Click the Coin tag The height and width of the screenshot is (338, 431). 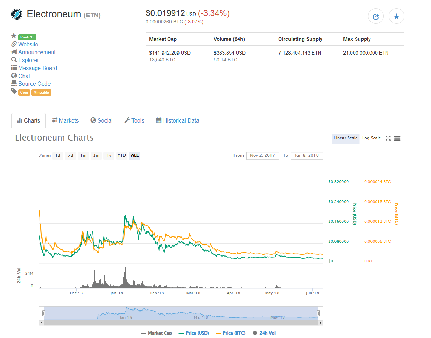click(24, 93)
